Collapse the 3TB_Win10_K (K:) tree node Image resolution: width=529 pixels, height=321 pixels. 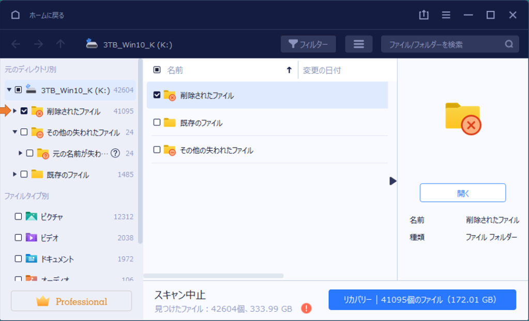(8, 89)
